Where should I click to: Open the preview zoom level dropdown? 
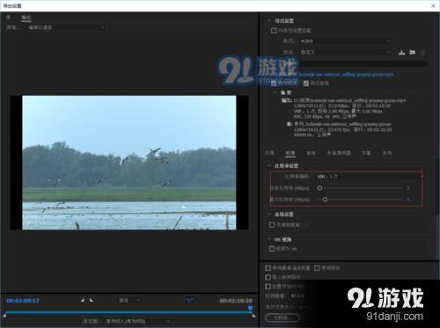tap(129, 300)
